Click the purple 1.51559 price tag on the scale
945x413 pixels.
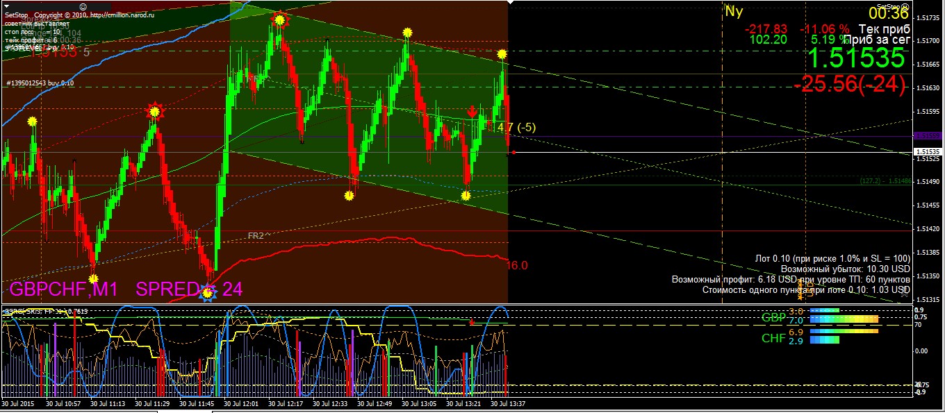928,135
